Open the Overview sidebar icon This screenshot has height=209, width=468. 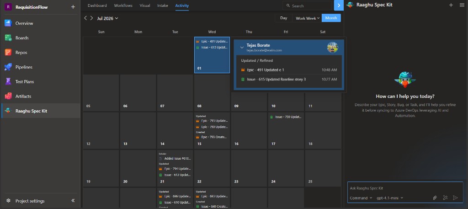point(8,23)
